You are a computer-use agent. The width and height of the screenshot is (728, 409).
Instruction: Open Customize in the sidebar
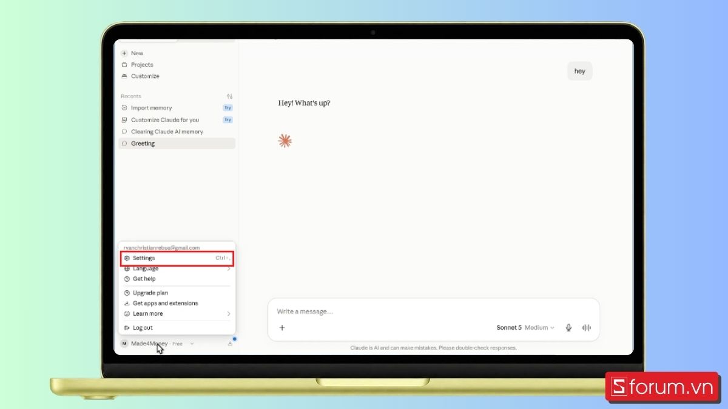(140, 76)
